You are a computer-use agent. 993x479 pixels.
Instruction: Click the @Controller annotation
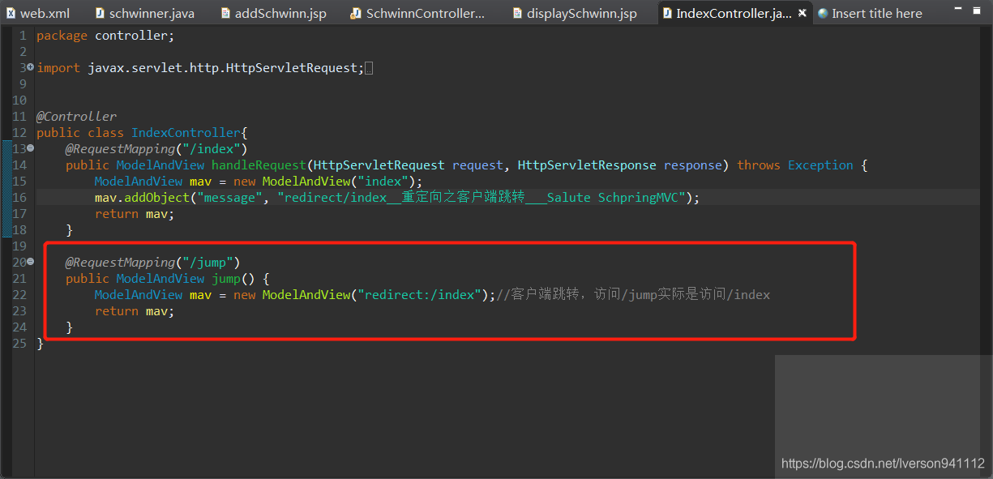tap(76, 117)
